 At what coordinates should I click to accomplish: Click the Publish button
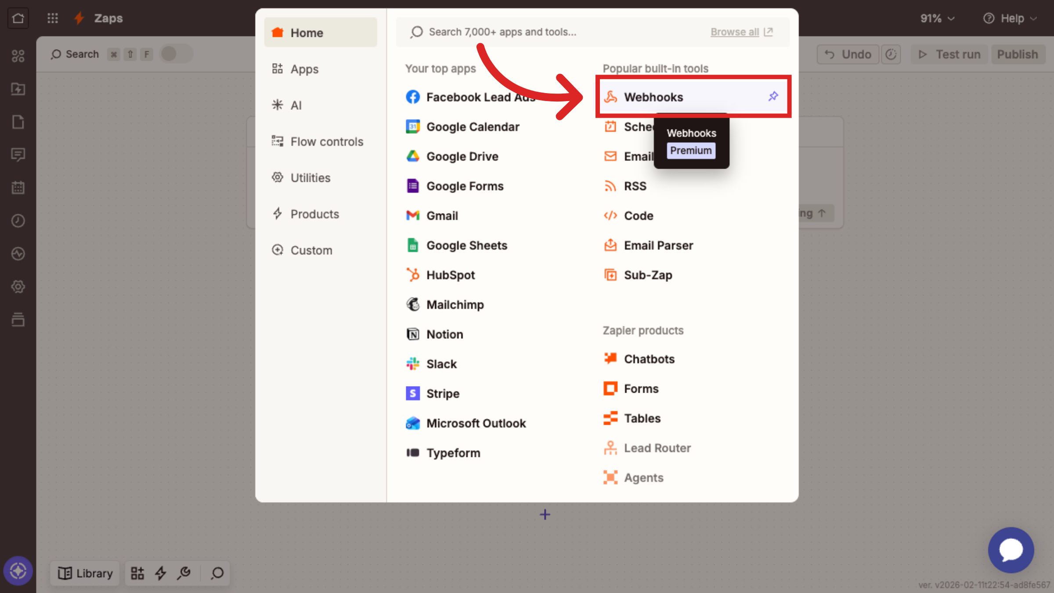click(1018, 54)
